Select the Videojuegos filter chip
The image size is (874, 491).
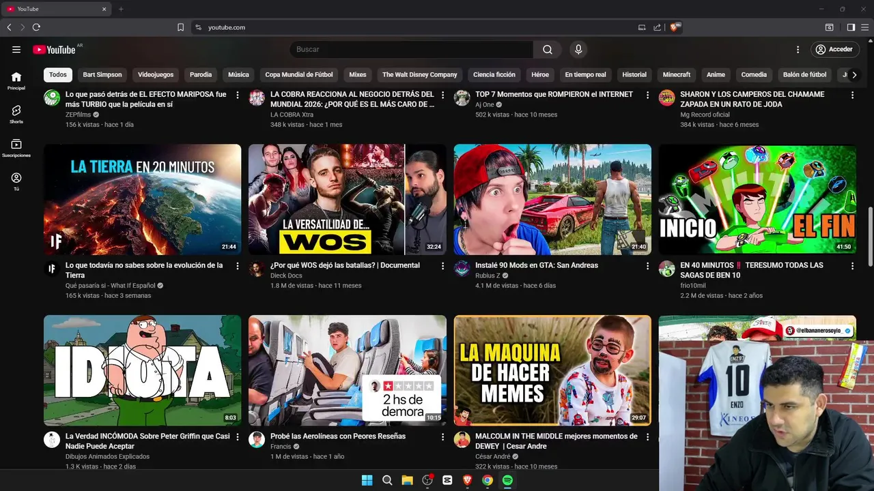156,75
